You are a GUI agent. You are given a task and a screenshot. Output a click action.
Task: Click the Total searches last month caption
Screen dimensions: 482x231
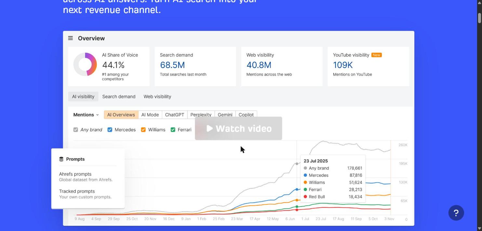point(183,74)
